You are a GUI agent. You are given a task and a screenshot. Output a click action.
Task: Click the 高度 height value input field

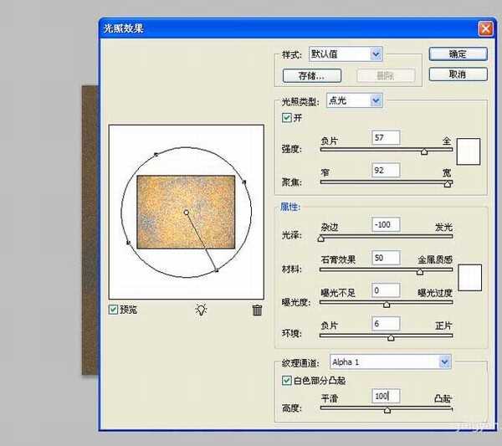(386, 395)
